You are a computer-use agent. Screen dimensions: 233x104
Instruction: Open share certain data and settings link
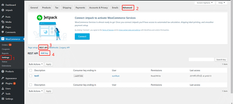point(129,30)
